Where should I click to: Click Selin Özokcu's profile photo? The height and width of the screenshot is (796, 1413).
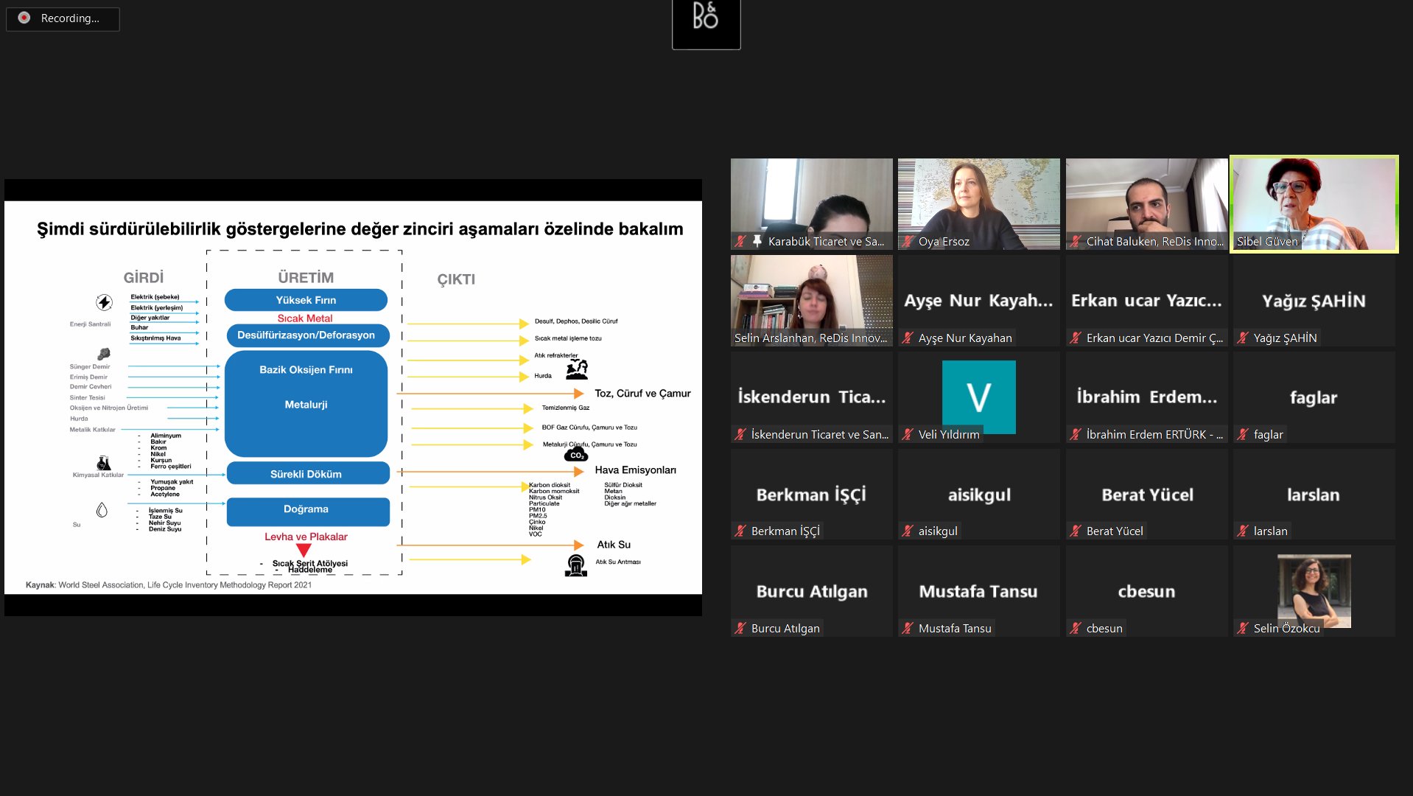(x=1314, y=590)
